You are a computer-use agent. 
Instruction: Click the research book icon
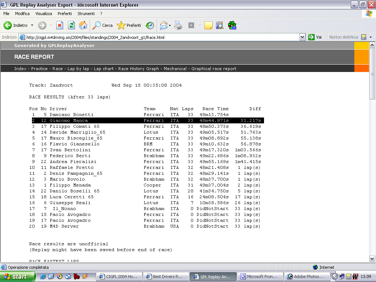click(220, 25)
